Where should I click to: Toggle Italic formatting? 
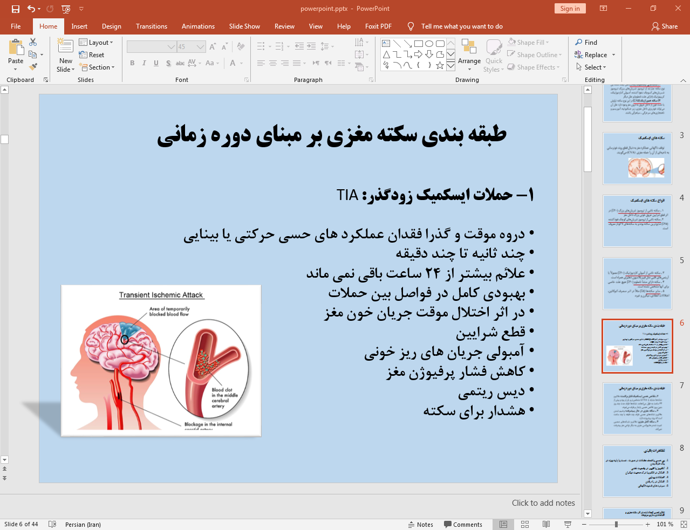coord(144,63)
